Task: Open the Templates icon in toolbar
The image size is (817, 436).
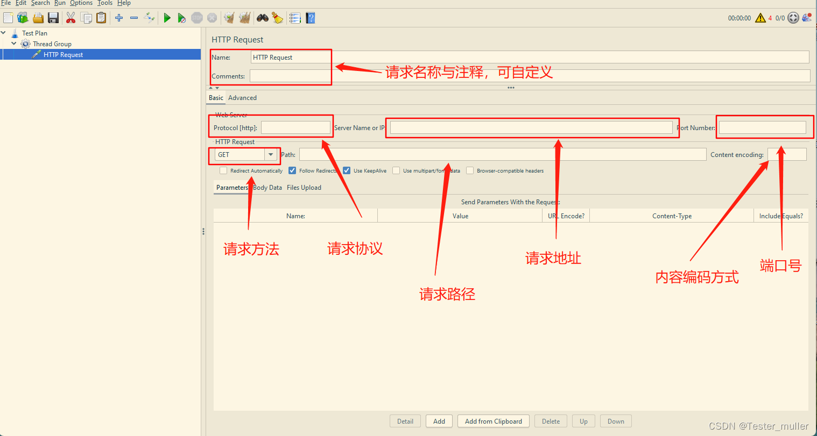Action: pyautogui.click(x=23, y=18)
